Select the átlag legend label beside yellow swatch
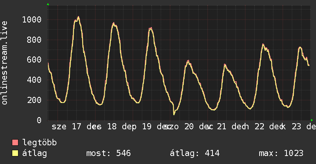 [x=35, y=153]
